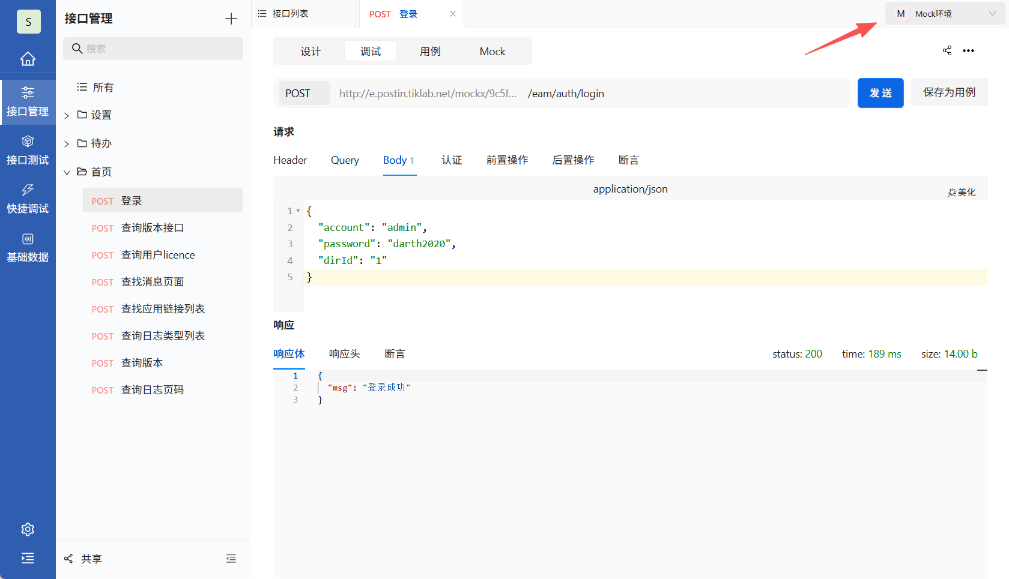Screen dimensions: 1009x579
Task: Expand the 设置 folder
Action: pyautogui.click(x=67, y=115)
